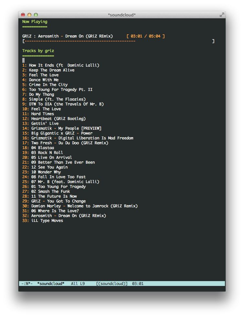The image size is (244, 317).
Task: Click the green zoom window button
Action: (x=36, y=15)
